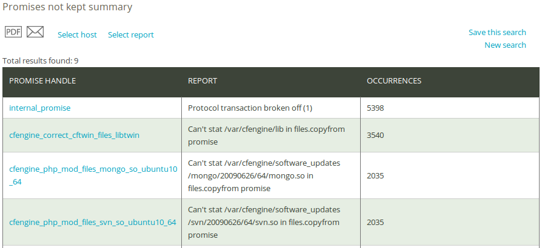This screenshot has width=542, height=248.
Task: Click the OCCURRENCES column header
Action: click(394, 80)
